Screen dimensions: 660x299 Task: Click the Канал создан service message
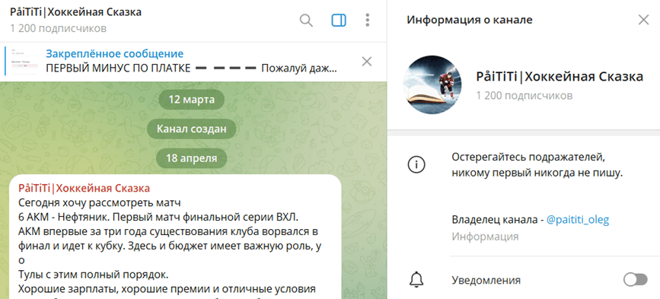point(192,129)
